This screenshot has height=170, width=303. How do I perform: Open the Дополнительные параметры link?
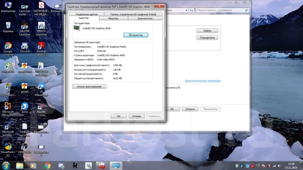(x=203, y=81)
